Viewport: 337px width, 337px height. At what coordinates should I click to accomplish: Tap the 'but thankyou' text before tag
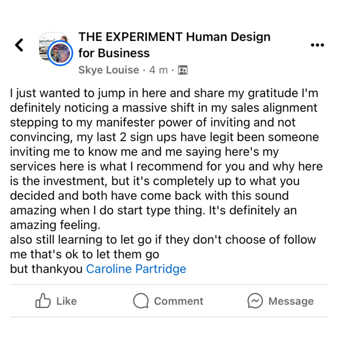pyautogui.click(x=46, y=269)
